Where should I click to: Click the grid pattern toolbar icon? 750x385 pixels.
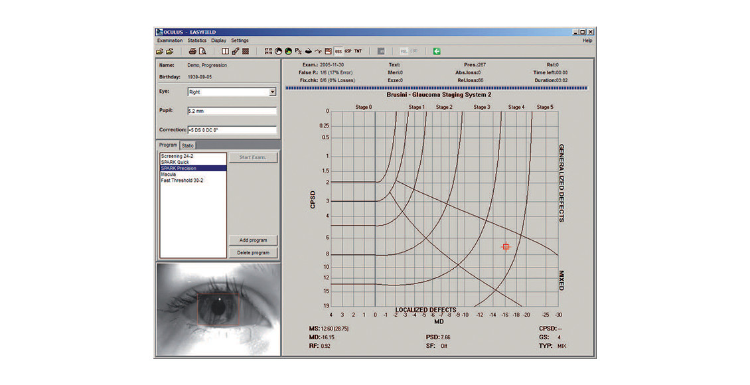tap(246, 51)
